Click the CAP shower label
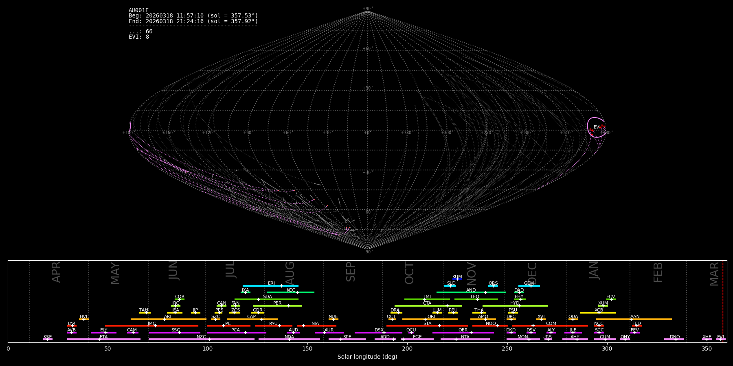 (x=252, y=317)
